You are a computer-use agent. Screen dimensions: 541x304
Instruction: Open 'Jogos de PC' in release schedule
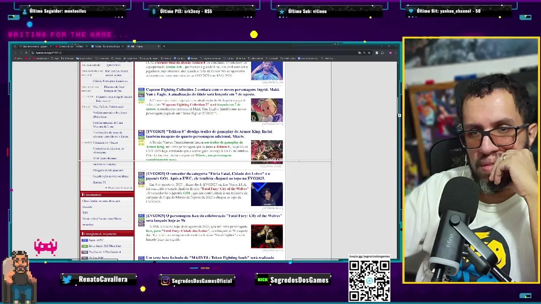96,240
